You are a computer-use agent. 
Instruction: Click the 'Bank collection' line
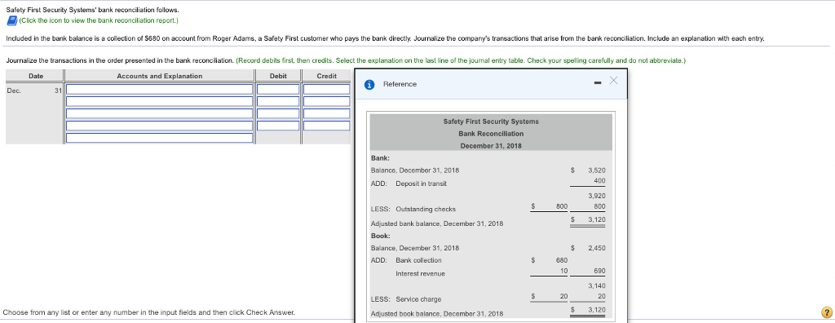click(x=418, y=260)
